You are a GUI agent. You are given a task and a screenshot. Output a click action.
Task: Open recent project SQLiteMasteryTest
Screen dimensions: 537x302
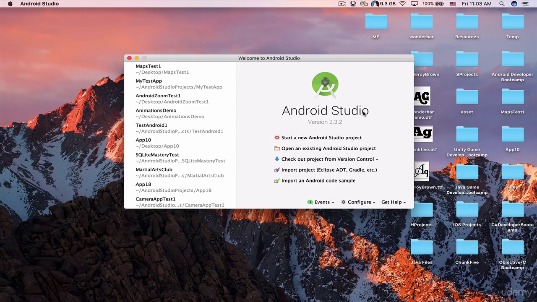point(180,158)
